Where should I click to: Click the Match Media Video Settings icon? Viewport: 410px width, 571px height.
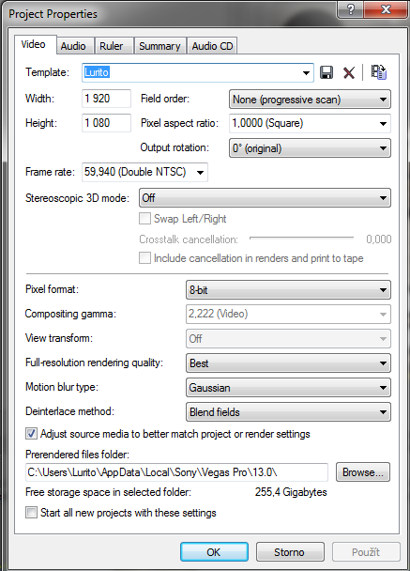pyautogui.click(x=379, y=72)
